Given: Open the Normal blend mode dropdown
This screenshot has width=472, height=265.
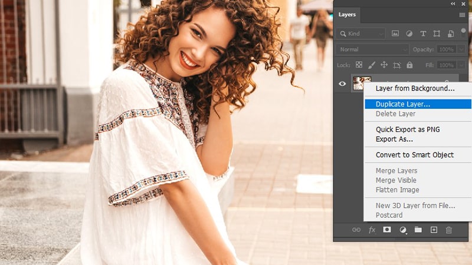Looking at the screenshot, I should click(372, 49).
